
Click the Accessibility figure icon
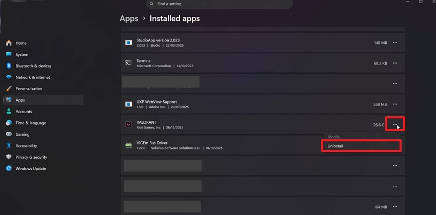pos(9,145)
